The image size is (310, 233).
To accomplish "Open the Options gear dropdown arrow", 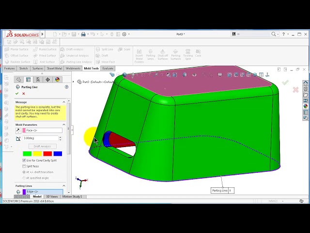I will (129, 34).
